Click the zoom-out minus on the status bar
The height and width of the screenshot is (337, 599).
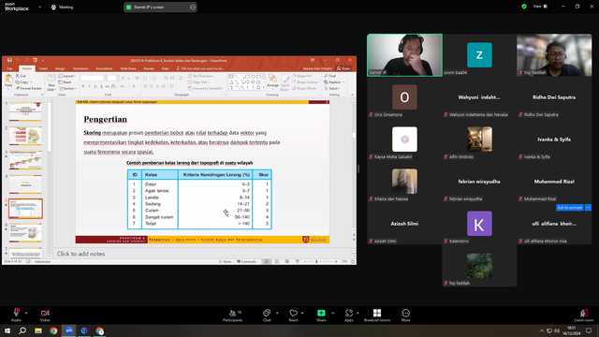305,262
